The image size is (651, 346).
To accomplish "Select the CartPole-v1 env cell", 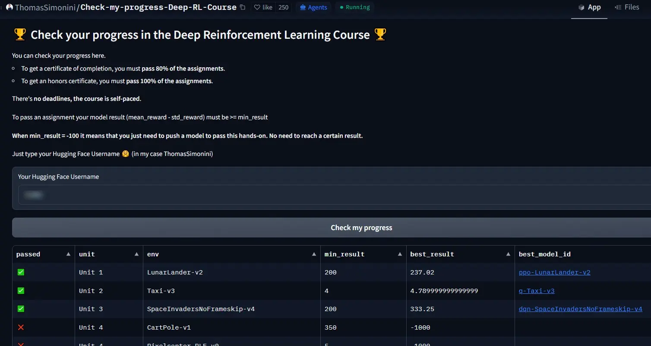I will 231,327.
